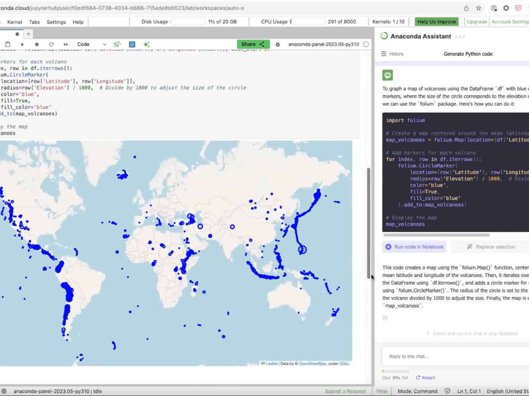This screenshot has height=396, width=529.
Task: Click the blue table panel toolbar icon
Action: 132,44
